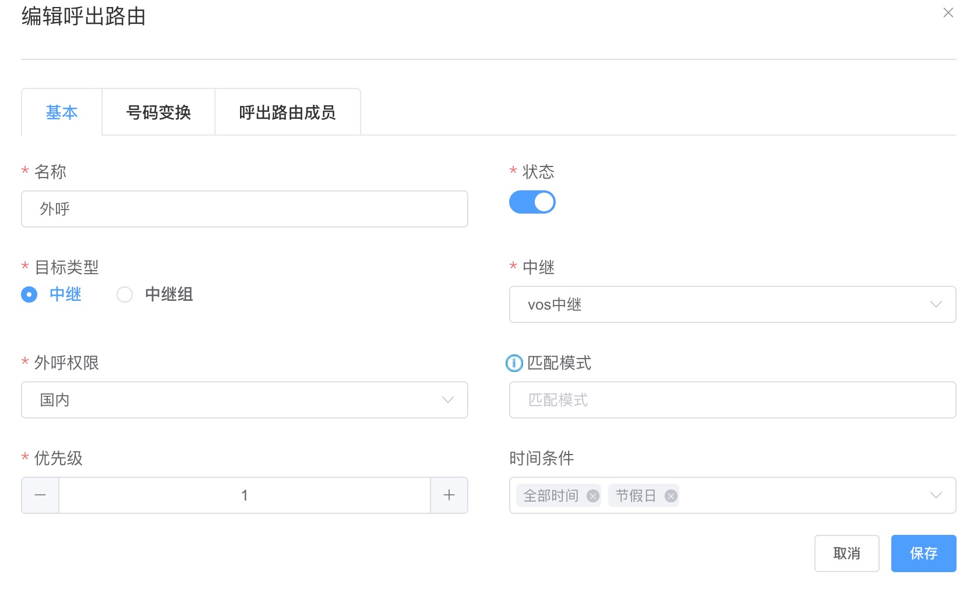Open the vos中继 trunk dropdown
This screenshot has width=974, height=589.
[x=732, y=304]
